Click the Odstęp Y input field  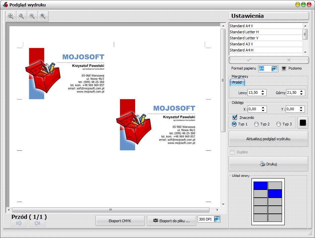coord(292,109)
